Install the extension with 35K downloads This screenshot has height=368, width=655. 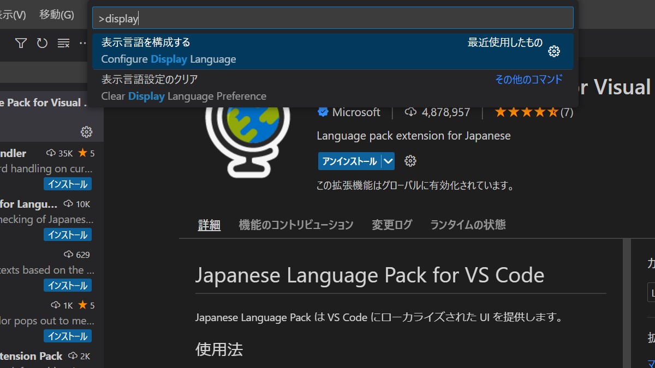click(68, 184)
